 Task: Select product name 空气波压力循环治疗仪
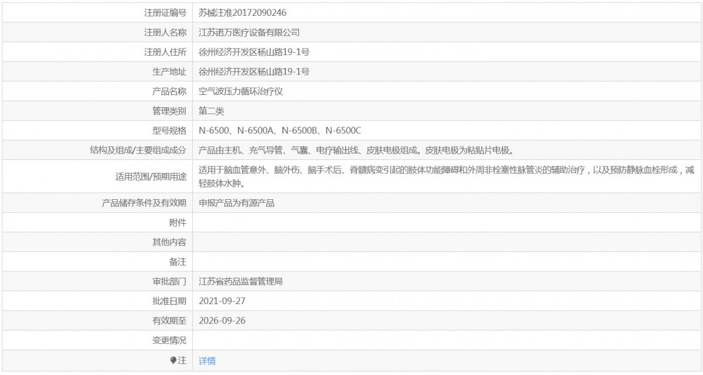(241, 91)
